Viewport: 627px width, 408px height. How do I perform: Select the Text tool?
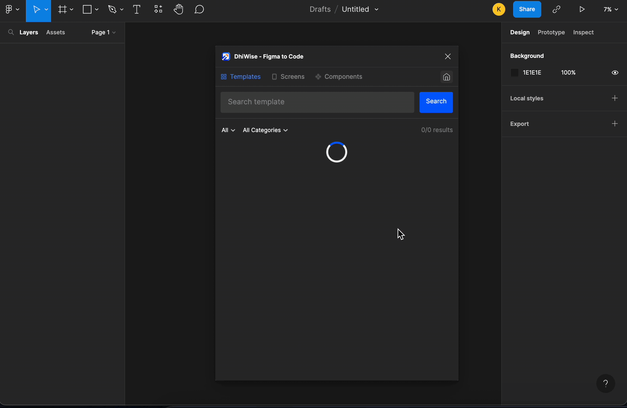coord(137,9)
